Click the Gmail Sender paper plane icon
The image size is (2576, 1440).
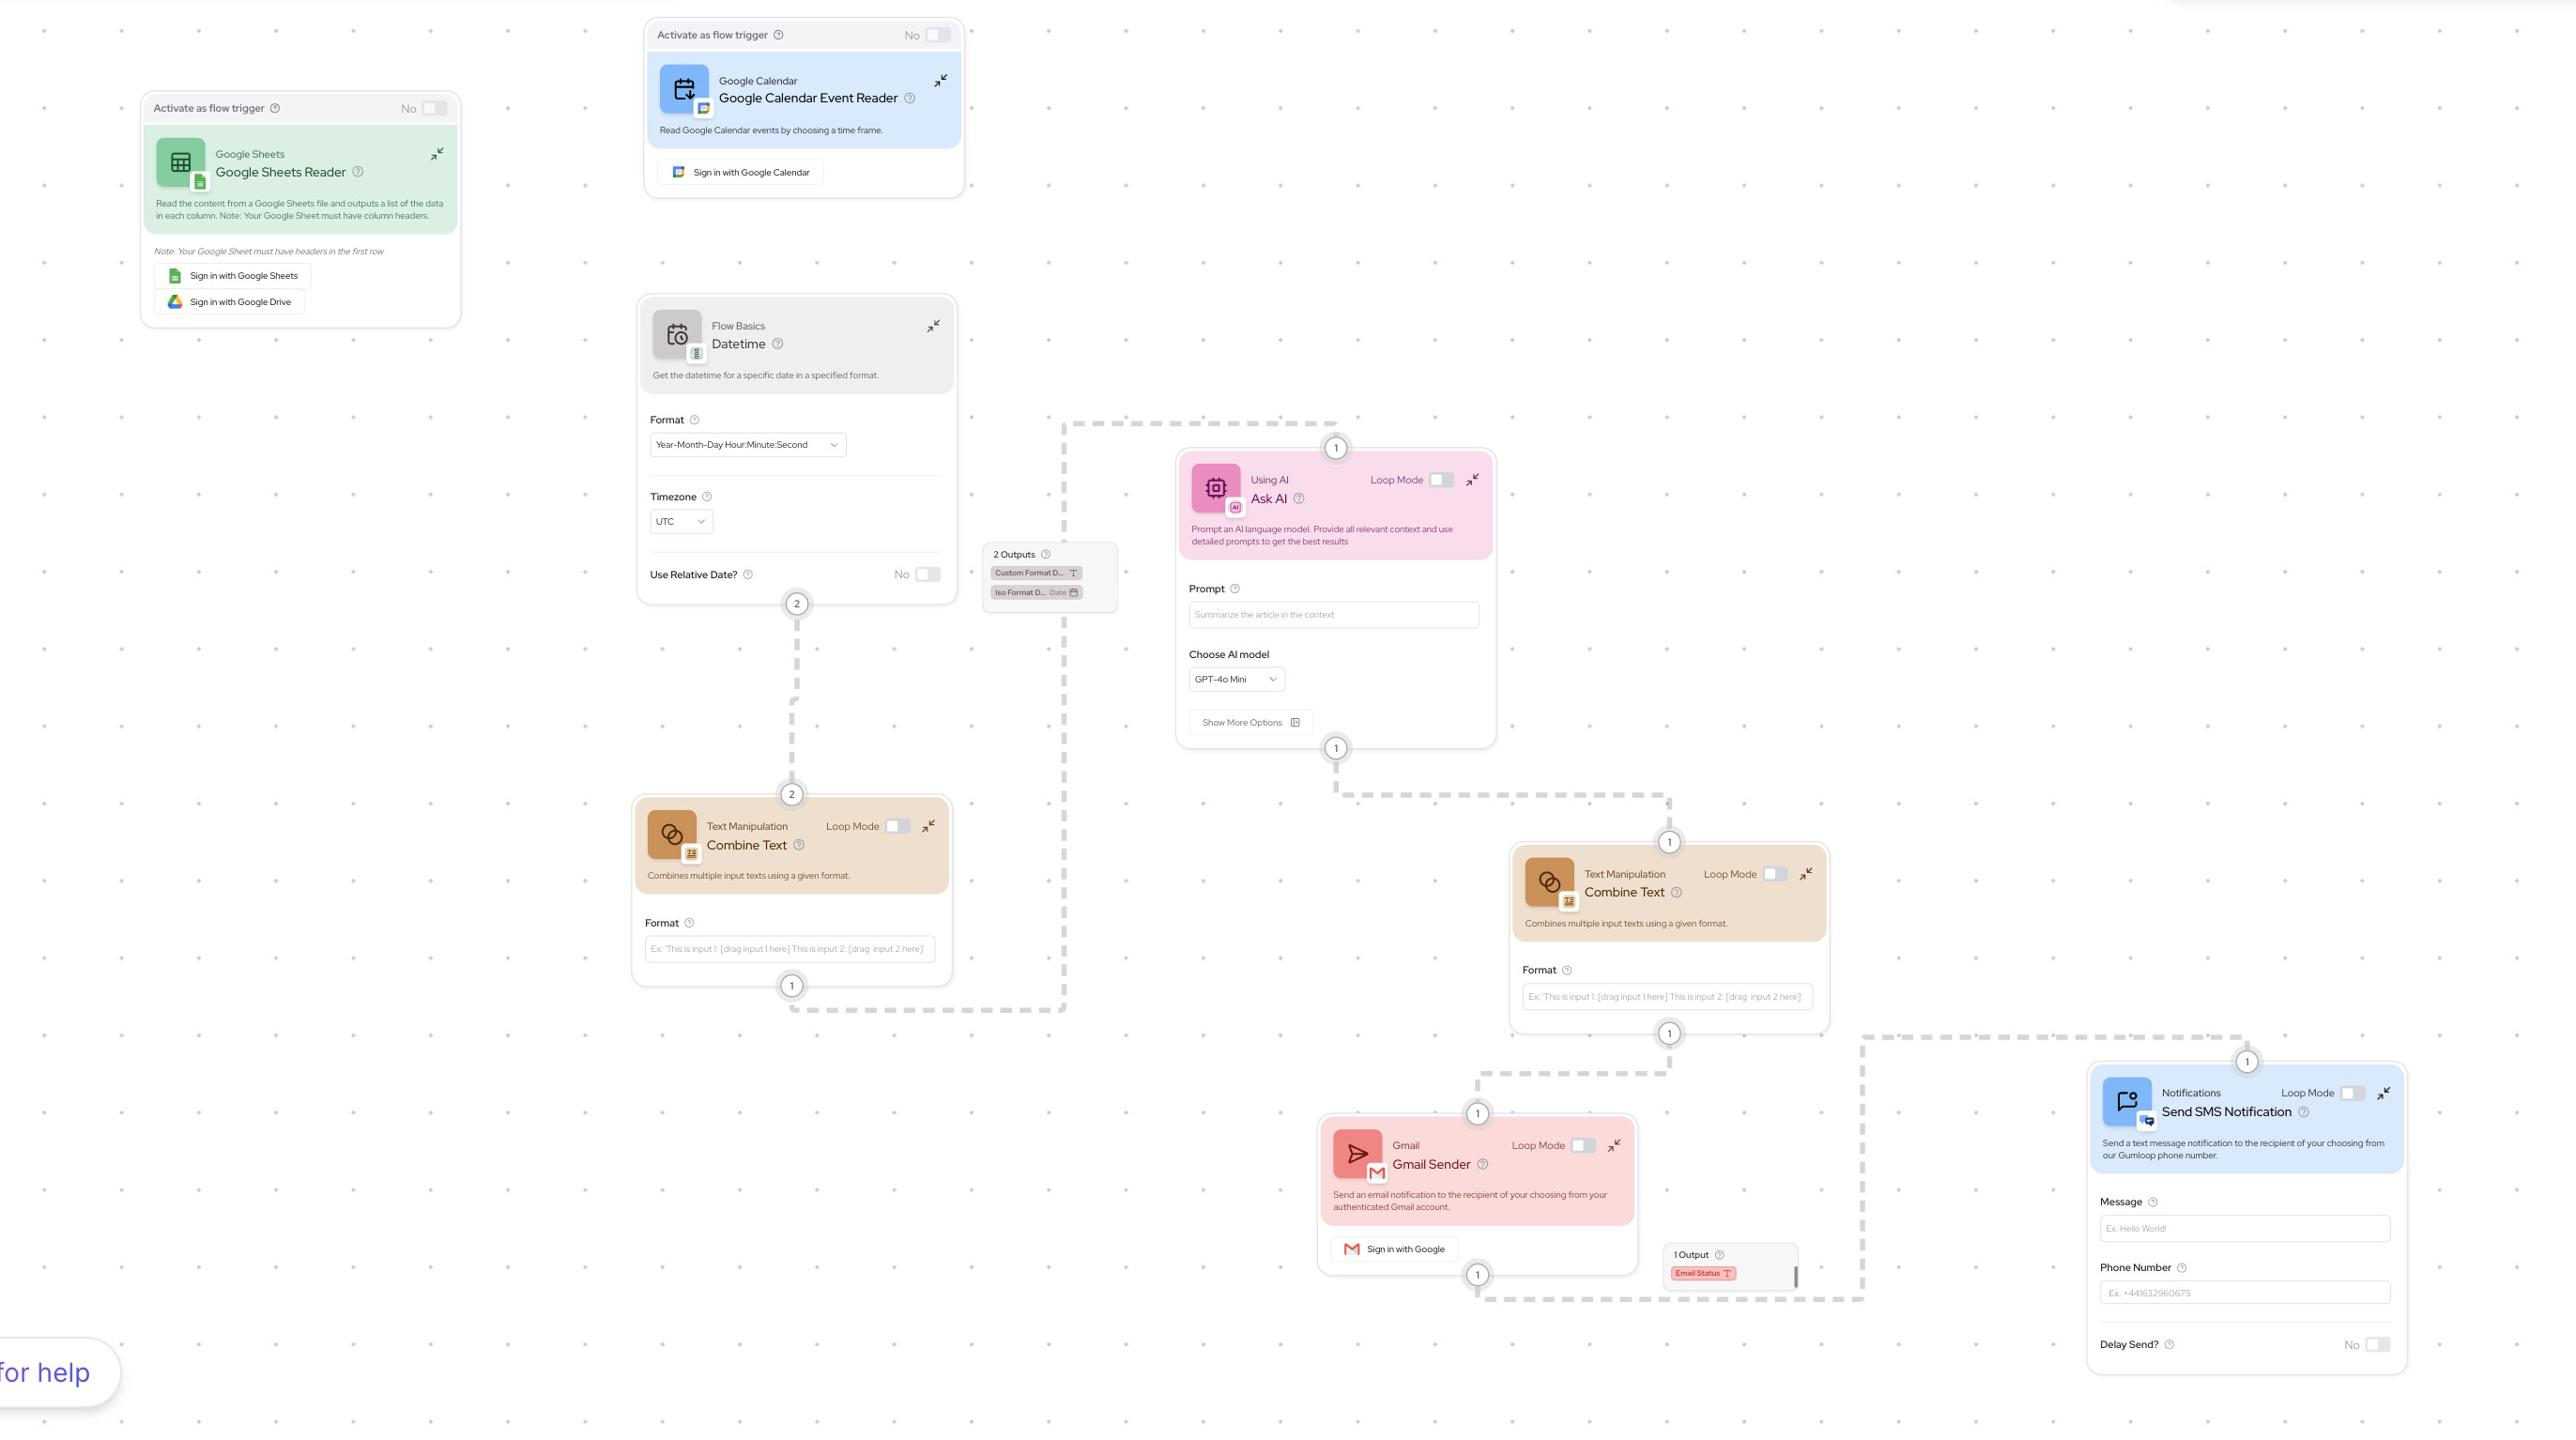1358,1154
